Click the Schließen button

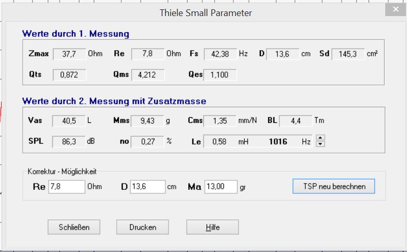74,227
